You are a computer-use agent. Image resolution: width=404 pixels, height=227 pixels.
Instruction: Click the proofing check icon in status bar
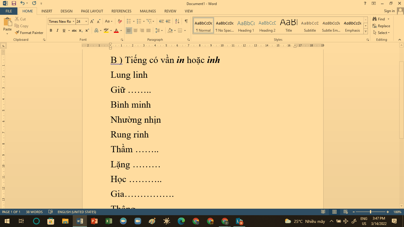point(51,212)
